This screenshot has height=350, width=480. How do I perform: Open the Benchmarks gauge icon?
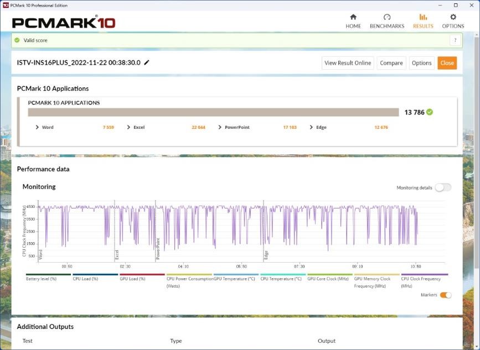[x=387, y=17]
